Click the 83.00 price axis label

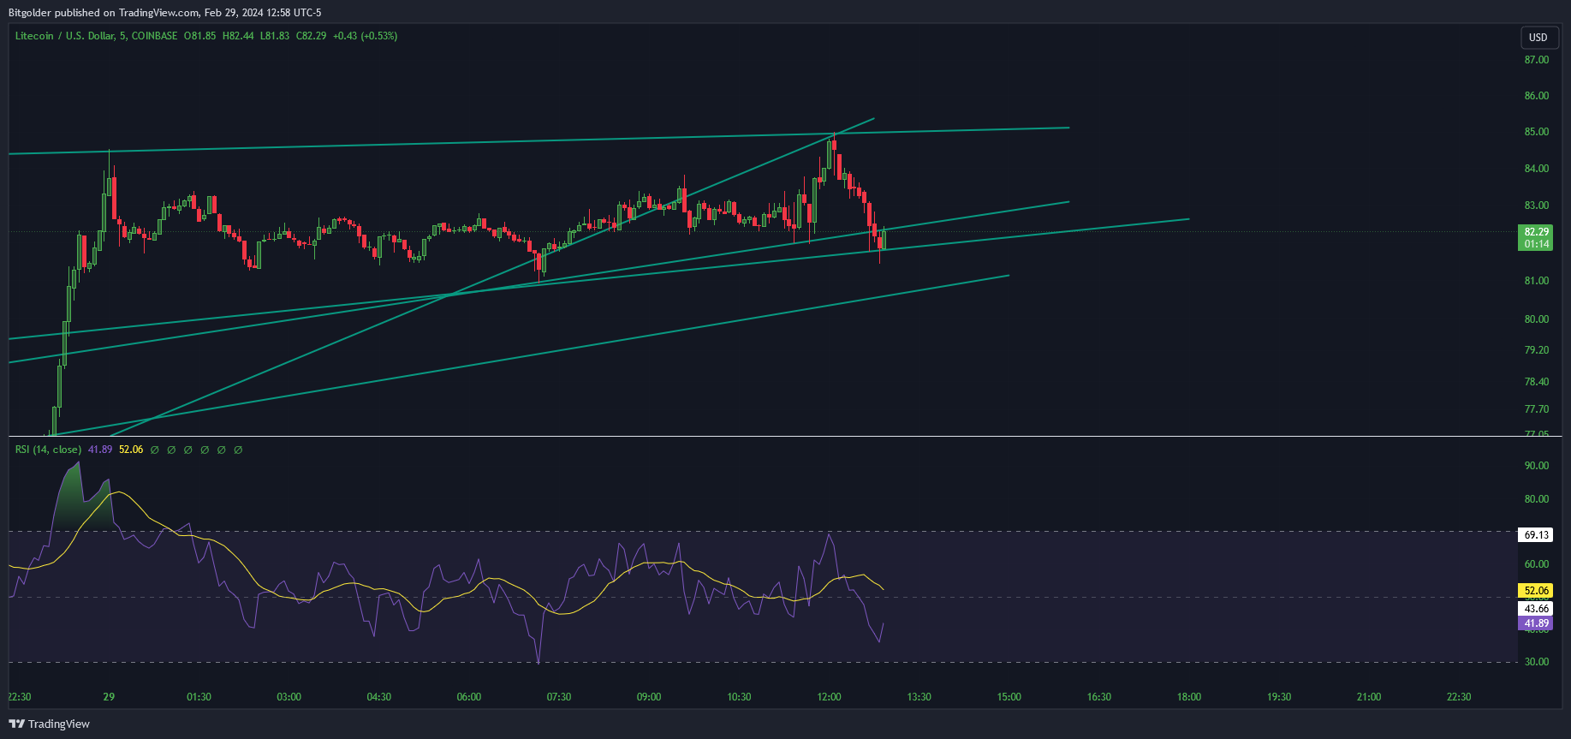pyautogui.click(x=1536, y=206)
